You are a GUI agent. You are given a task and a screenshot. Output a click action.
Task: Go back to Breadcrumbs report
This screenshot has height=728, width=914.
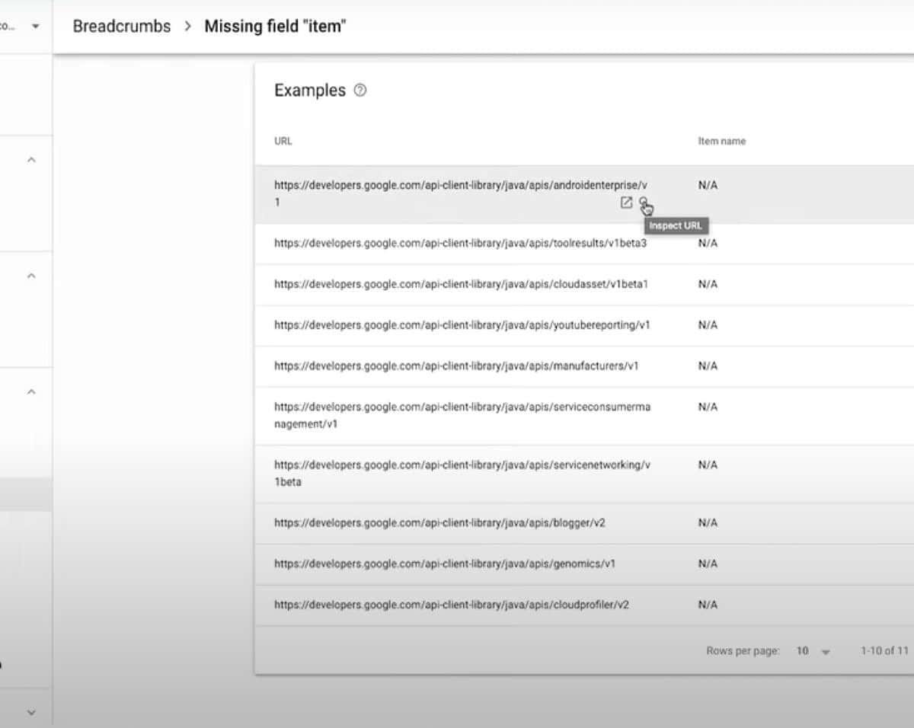click(x=121, y=27)
